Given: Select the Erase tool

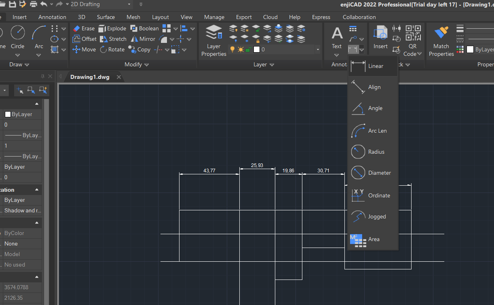Looking at the screenshot, I should [84, 28].
